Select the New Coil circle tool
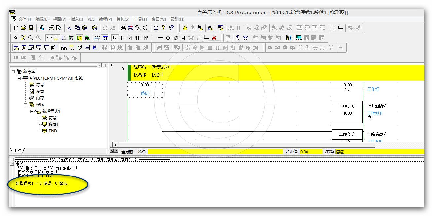 [168, 38]
